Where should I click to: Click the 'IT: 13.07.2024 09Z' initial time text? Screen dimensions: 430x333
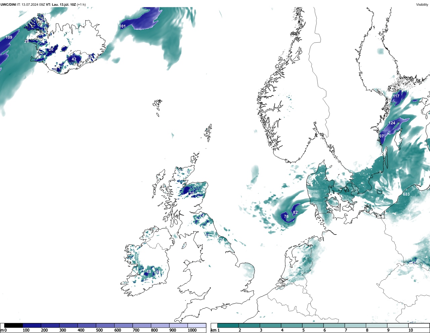pyautogui.click(x=31, y=4)
